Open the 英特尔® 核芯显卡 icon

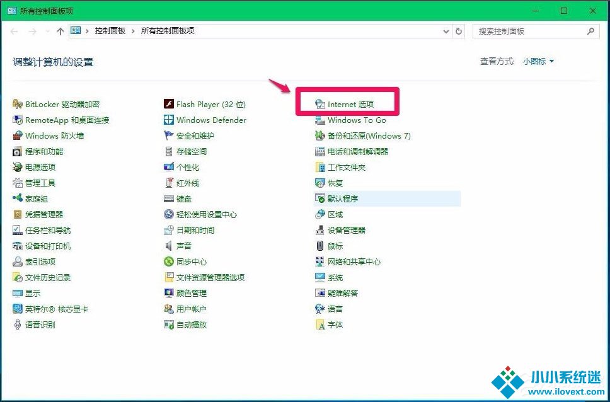click(x=18, y=309)
